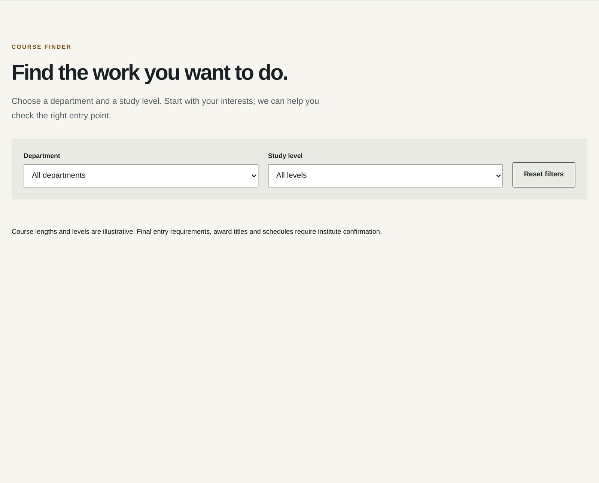Click the Department field label
Screen dimensions: 599x483
tap(42, 156)
